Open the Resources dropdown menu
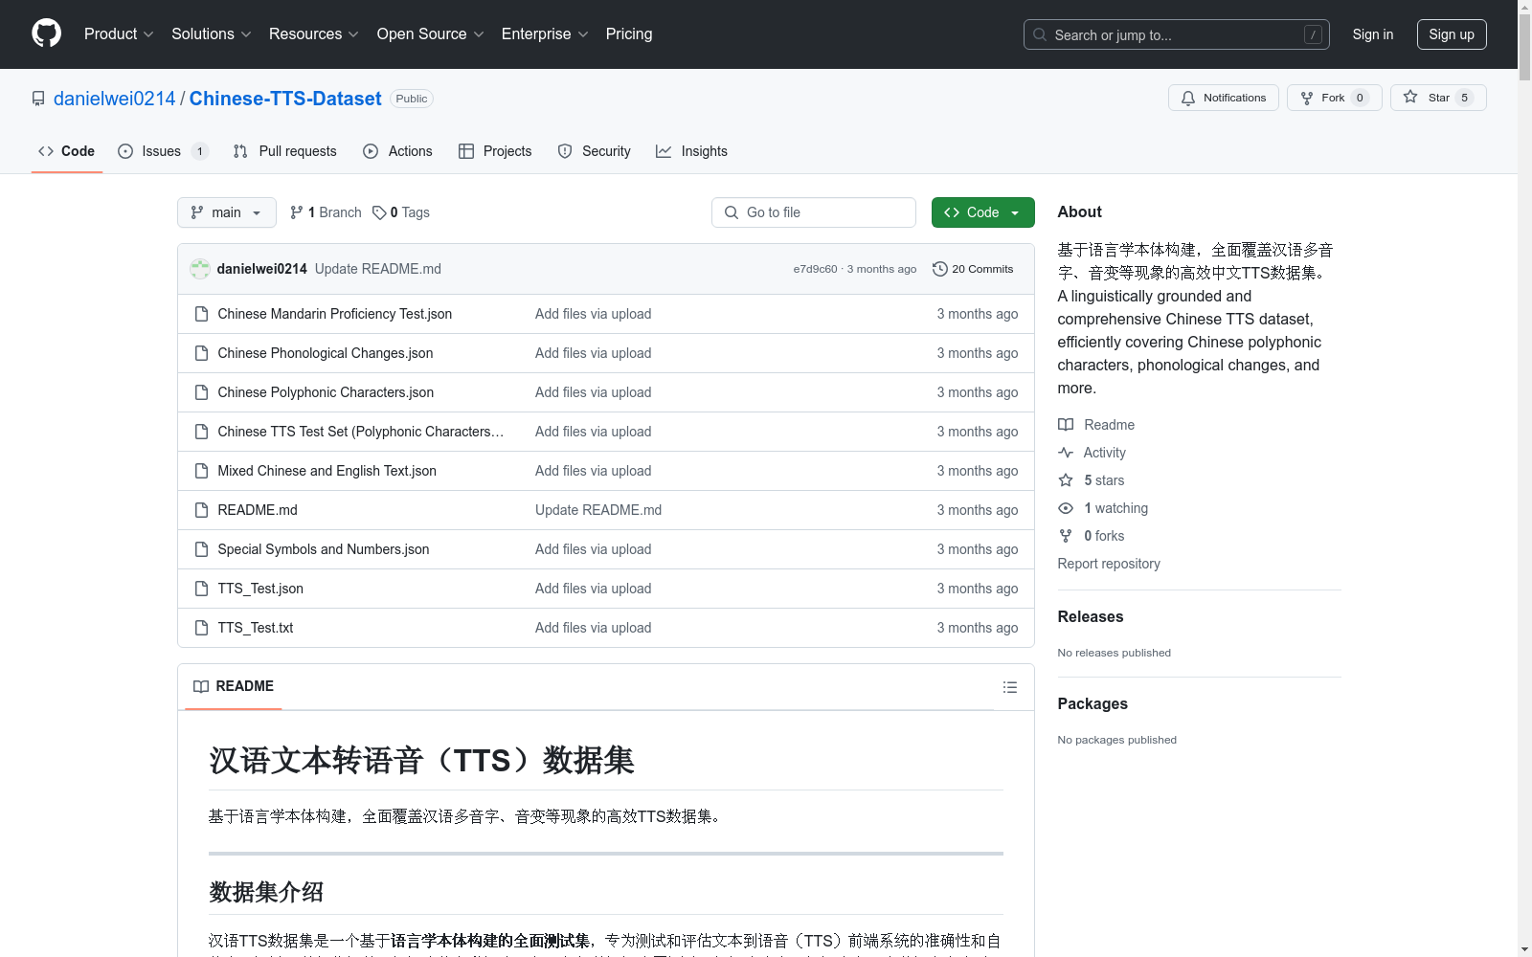 (x=314, y=33)
